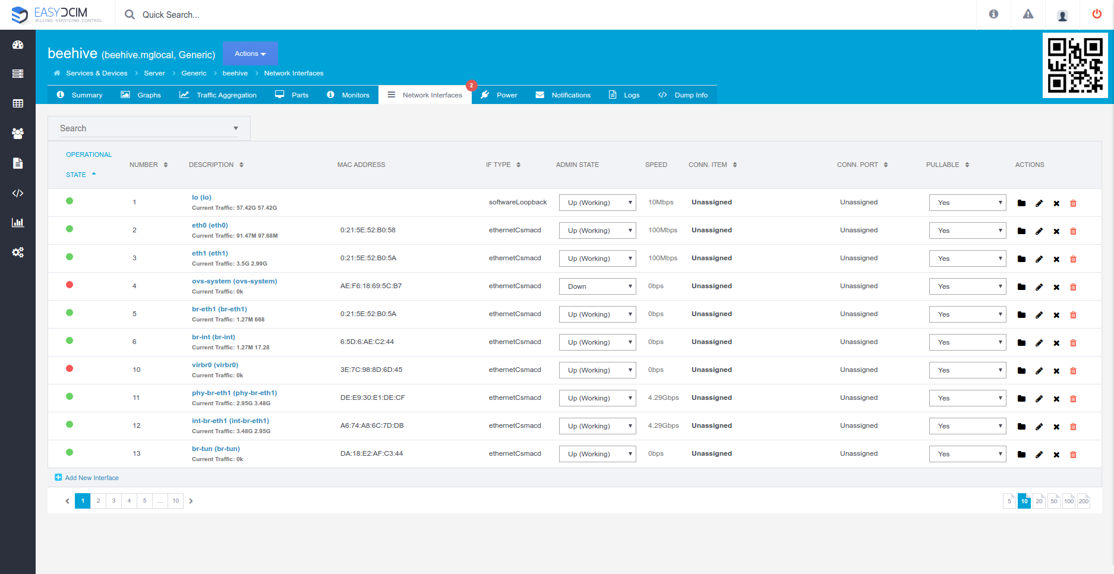Open the settings gears sidebar icon

pos(18,253)
